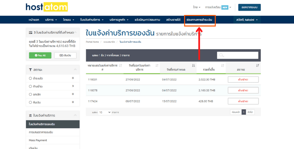Open แจ้งปัญหา/สอบถาม menu item
This screenshot has width=294, height=149.
[x=147, y=20]
